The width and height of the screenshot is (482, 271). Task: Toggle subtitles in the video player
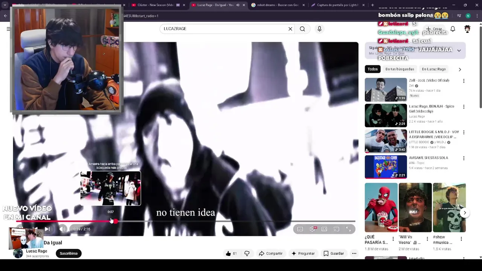coord(300,229)
